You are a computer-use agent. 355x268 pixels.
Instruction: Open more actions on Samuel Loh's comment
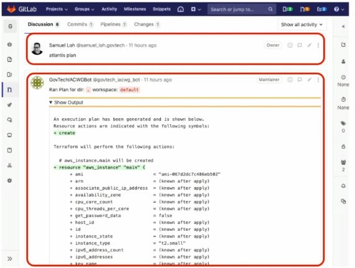tap(318, 45)
